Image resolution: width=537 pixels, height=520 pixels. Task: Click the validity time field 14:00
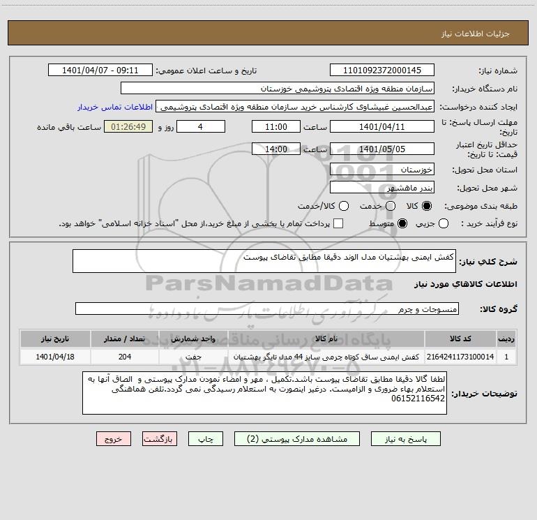click(x=276, y=149)
